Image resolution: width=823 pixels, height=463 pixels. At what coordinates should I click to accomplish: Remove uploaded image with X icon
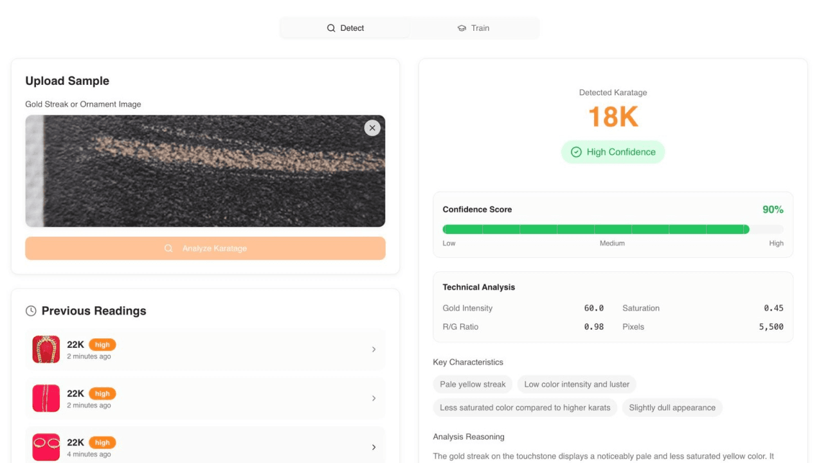coord(372,128)
